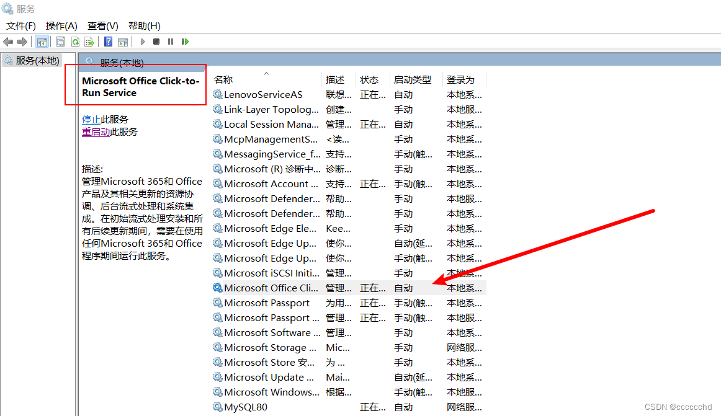Click the 重启动 link to restart service
721x416 pixels.
[96, 132]
